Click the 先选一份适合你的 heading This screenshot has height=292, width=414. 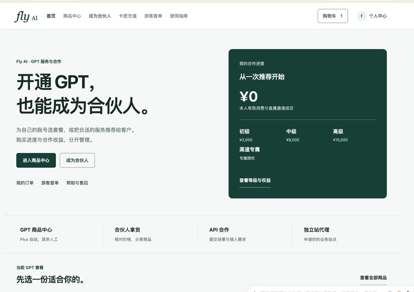coord(50,279)
